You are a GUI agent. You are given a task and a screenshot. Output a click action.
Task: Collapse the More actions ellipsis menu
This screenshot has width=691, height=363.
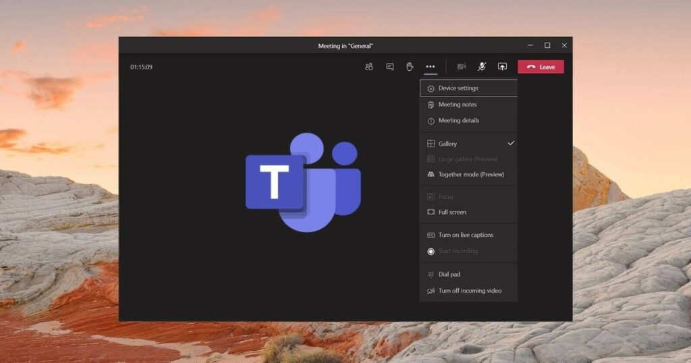click(431, 67)
